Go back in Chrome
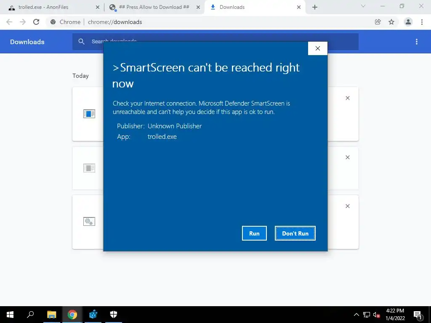Viewport: 431px width, 323px height. 9,22
